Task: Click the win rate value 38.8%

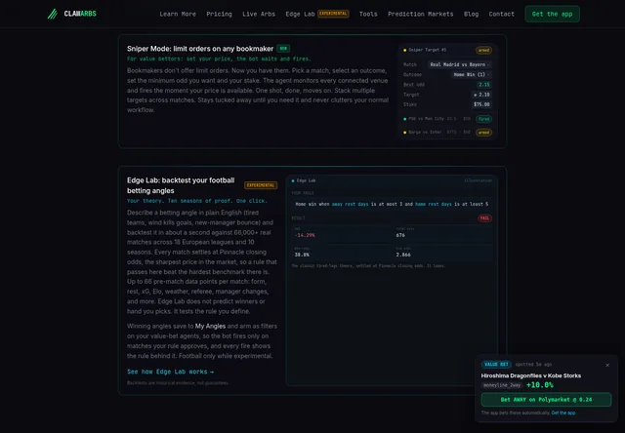Action: 302,255
